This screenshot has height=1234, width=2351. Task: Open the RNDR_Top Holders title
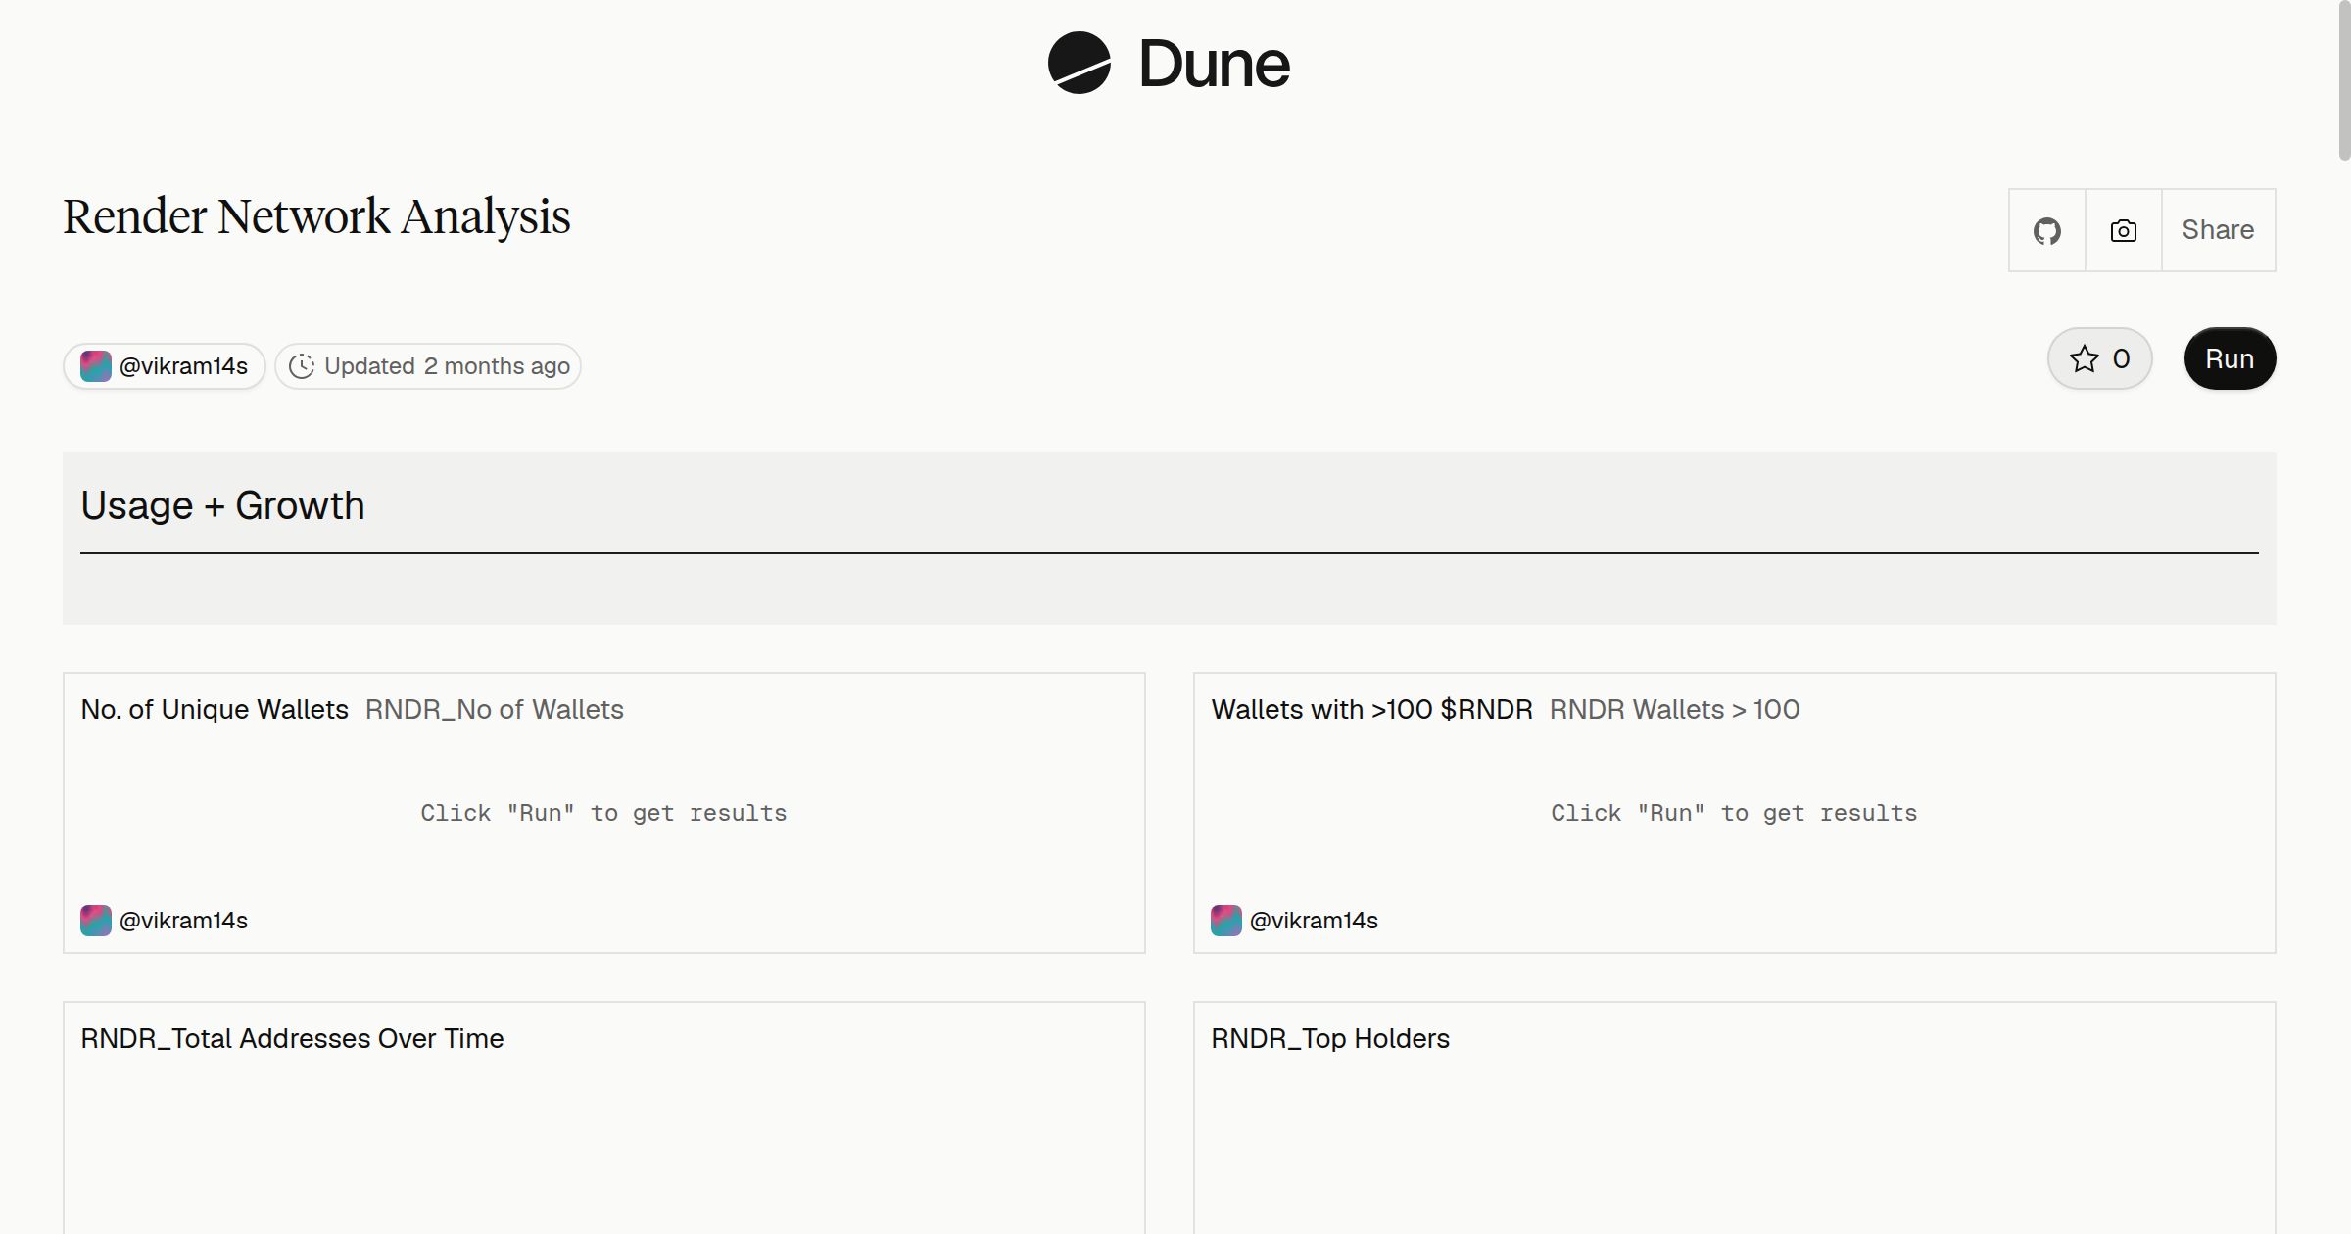point(1330,1038)
